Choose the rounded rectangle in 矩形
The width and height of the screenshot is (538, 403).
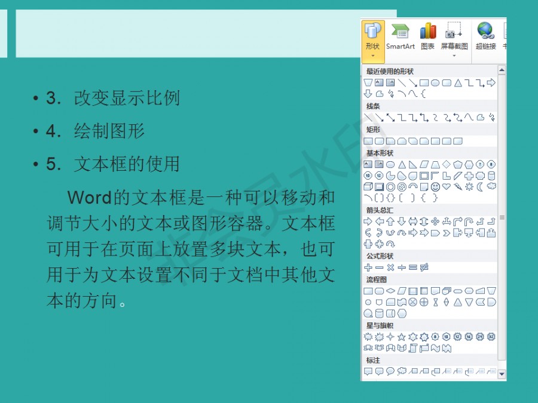pyautogui.click(x=379, y=141)
